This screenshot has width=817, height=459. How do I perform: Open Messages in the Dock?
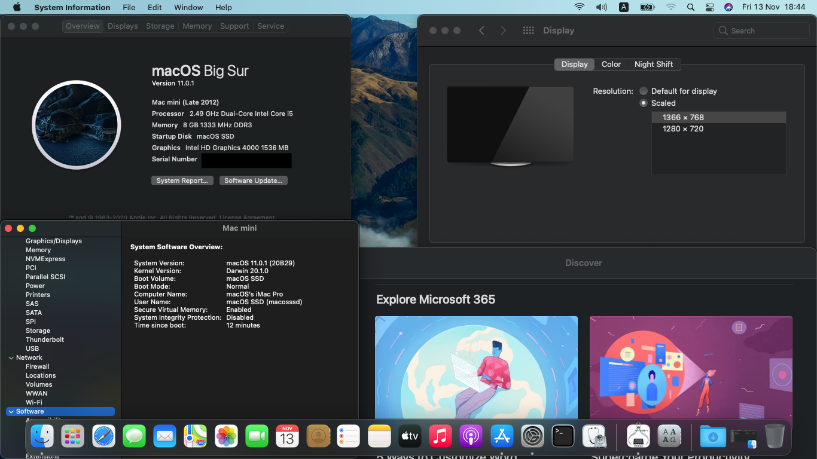[134, 436]
